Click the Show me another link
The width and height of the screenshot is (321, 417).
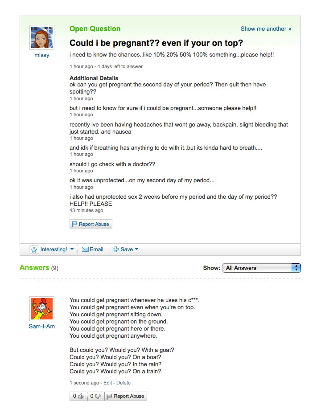(x=266, y=29)
